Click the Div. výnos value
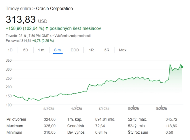This screenshot has height=140, width=190. tap(101, 132)
